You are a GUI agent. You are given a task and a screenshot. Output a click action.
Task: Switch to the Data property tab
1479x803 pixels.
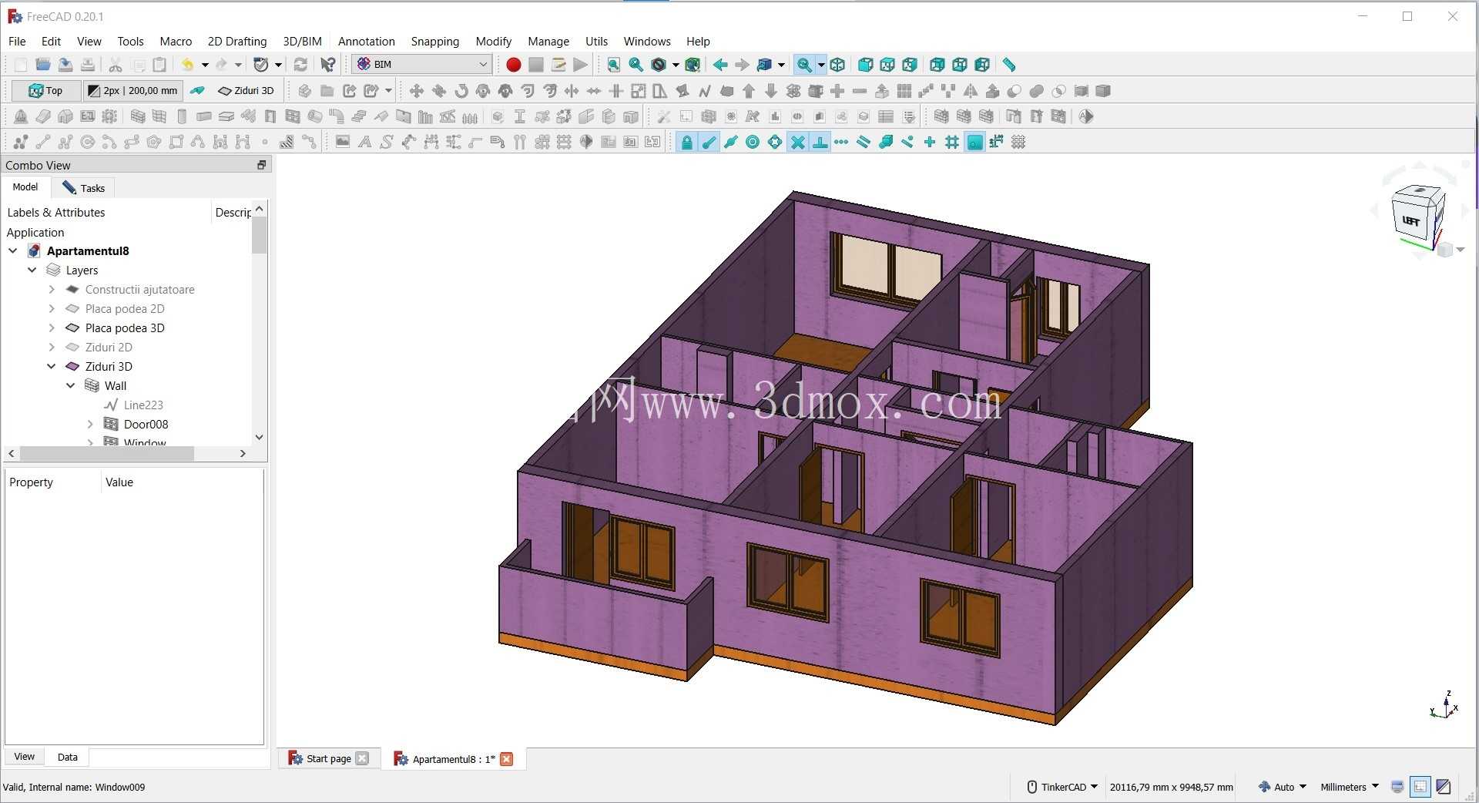(68, 757)
